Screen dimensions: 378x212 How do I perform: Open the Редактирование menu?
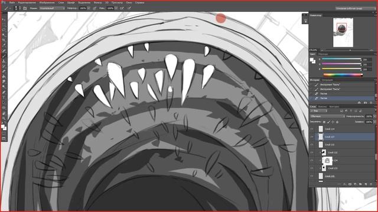27,2
